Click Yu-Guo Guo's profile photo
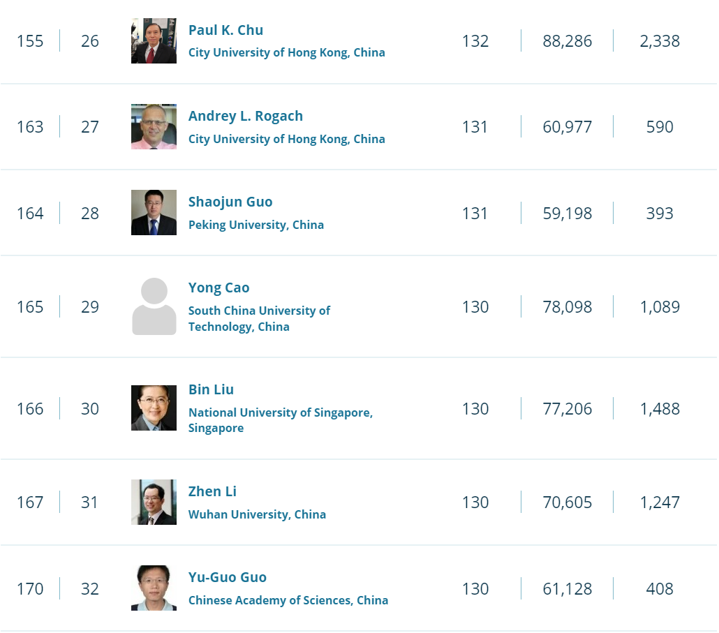The width and height of the screenshot is (719, 633). [x=154, y=588]
